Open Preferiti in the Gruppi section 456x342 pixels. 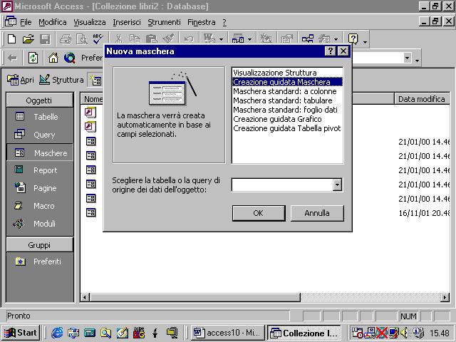point(40,261)
